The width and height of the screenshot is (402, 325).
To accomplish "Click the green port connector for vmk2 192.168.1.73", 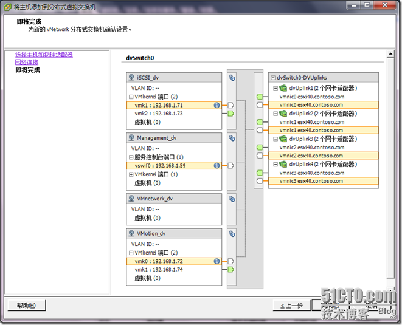I will 230,114.
